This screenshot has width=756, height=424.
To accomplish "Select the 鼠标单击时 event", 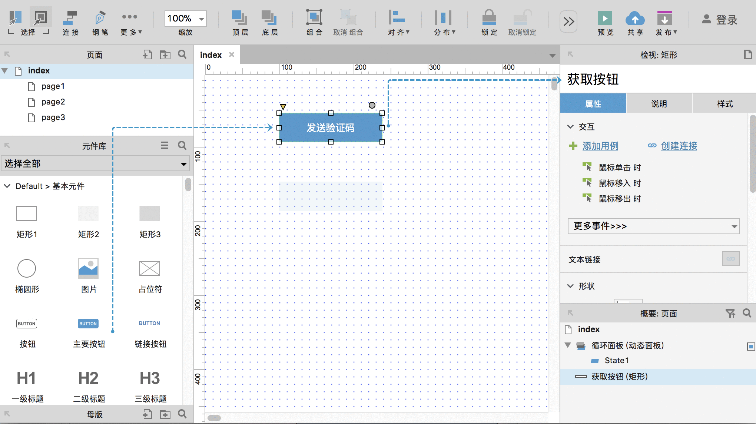I will pyautogui.click(x=620, y=168).
